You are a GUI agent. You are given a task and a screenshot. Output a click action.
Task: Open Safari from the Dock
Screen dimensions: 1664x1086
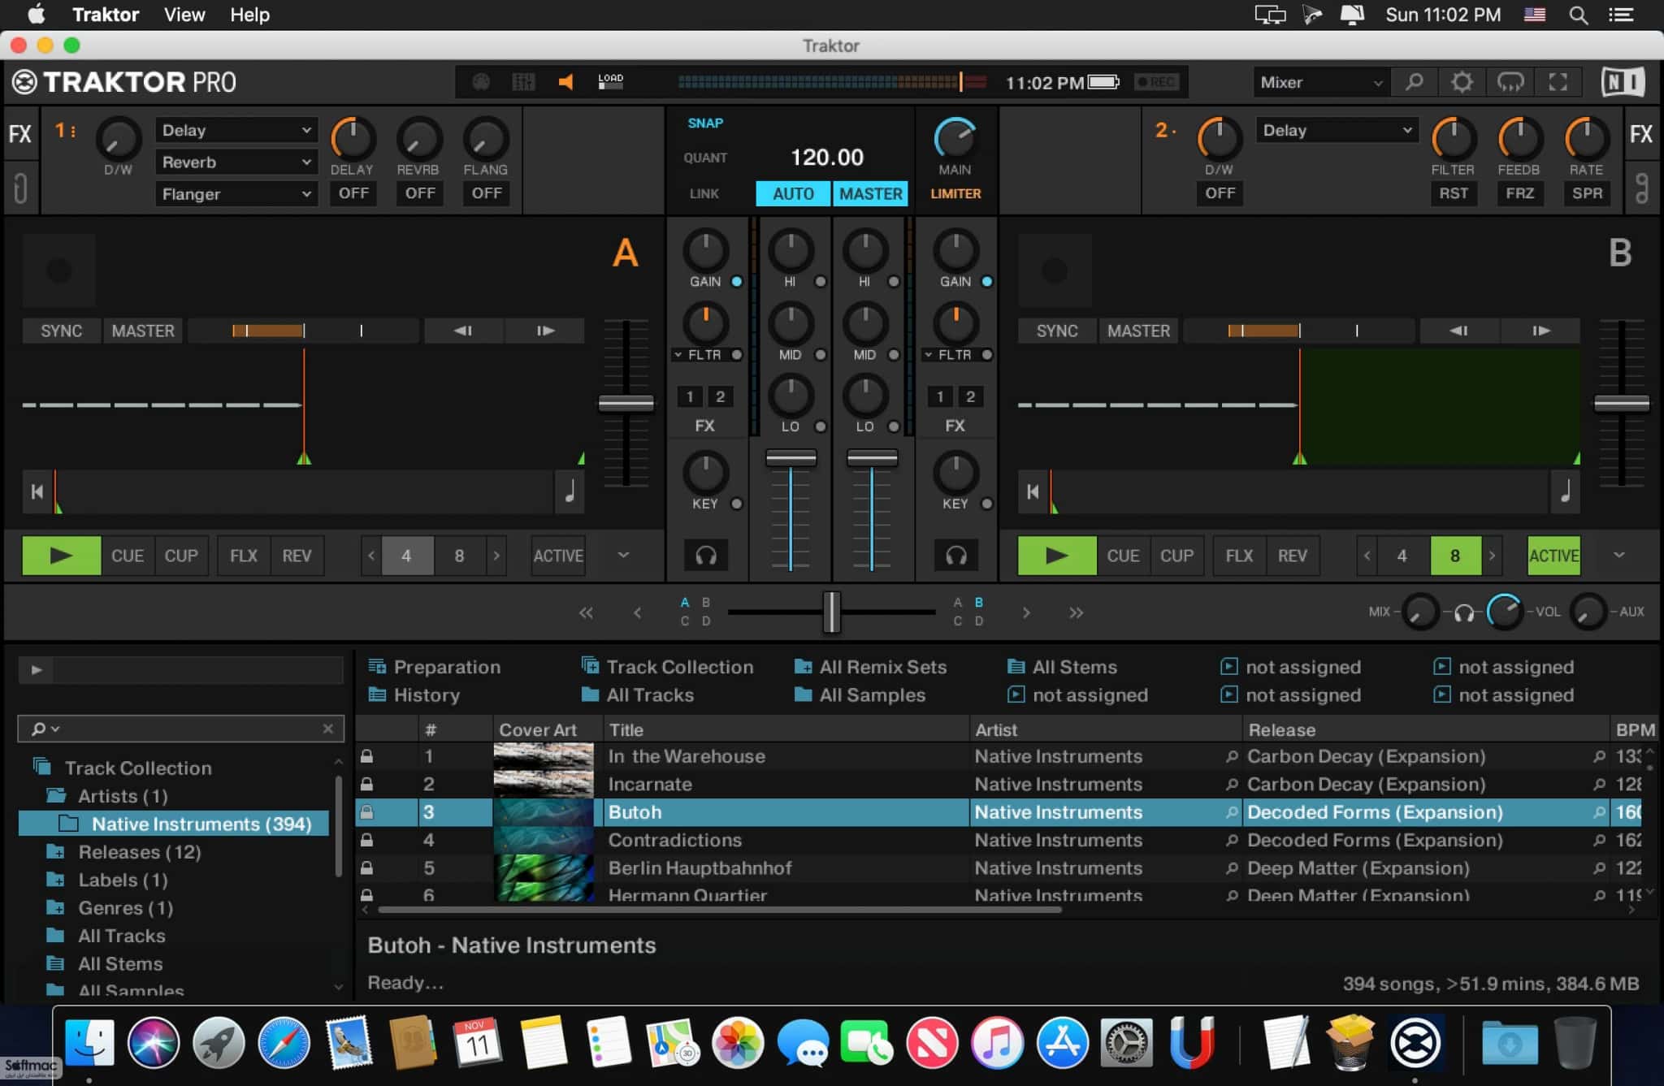(284, 1043)
